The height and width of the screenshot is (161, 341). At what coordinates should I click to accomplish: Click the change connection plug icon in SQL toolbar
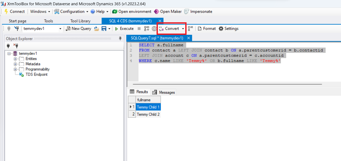(x=17, y=29)
